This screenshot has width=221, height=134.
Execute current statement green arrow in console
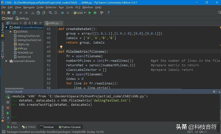tap(8, 113)
